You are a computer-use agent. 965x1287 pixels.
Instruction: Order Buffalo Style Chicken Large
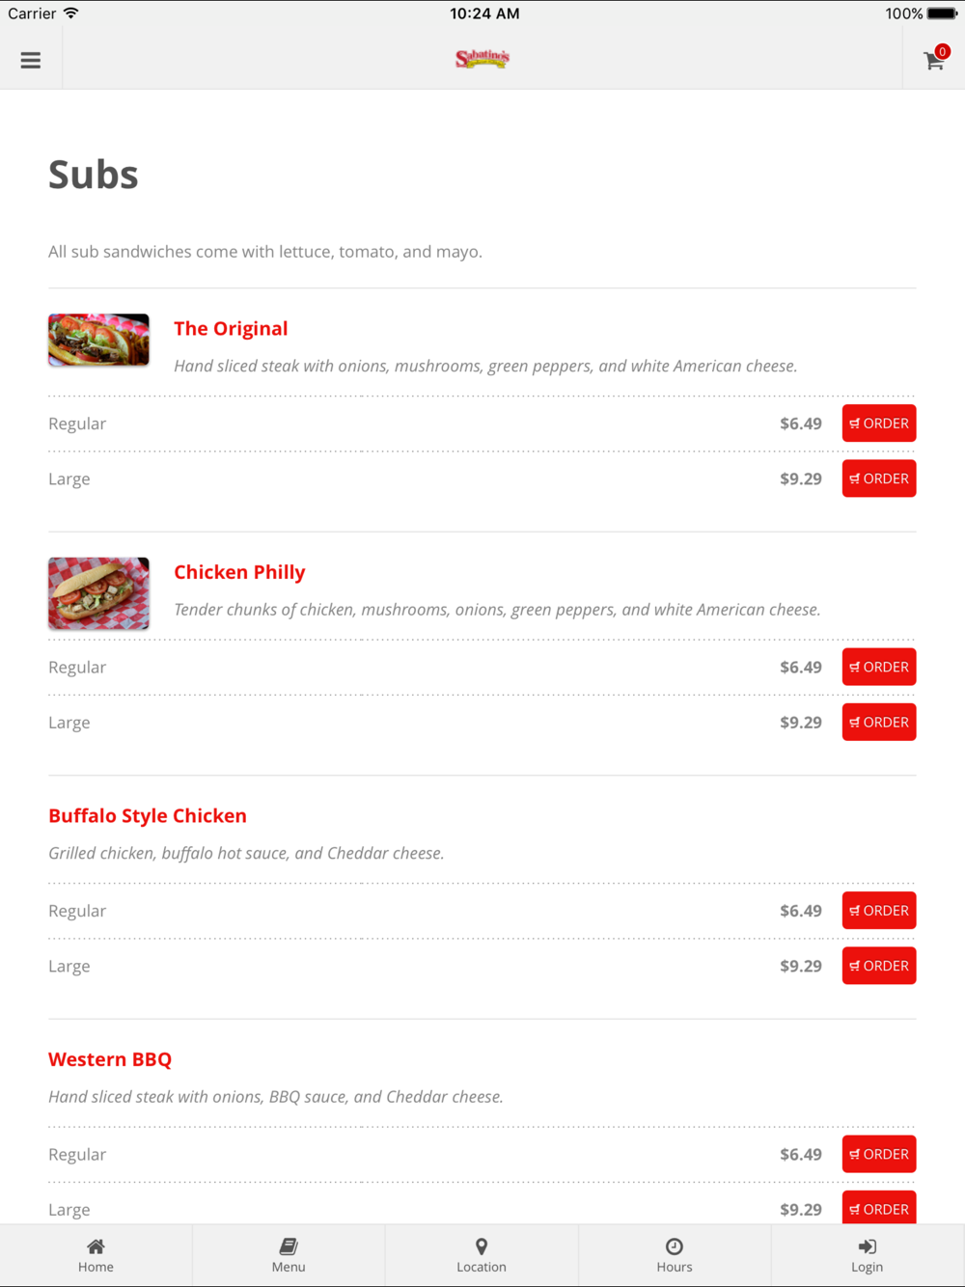click(x=879, y=966)
